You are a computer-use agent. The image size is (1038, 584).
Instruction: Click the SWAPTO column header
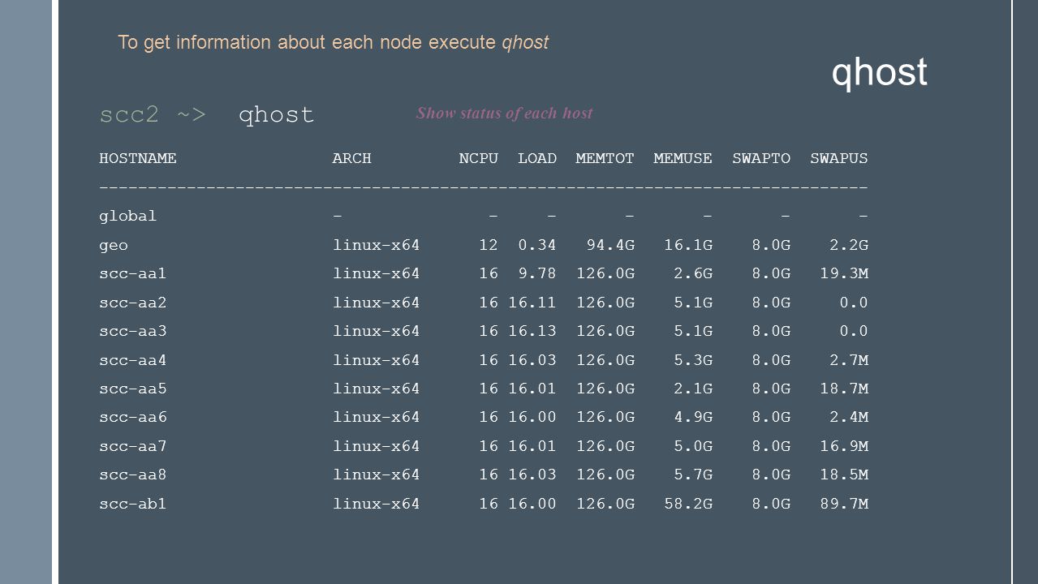(x=761, y=159)
